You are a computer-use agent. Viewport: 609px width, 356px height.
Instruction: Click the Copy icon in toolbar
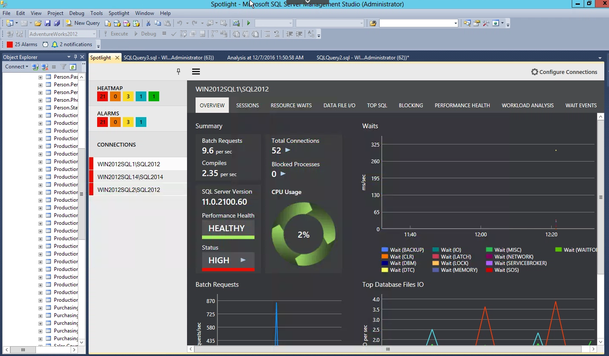pyautogui.click(x=157, y=23)
